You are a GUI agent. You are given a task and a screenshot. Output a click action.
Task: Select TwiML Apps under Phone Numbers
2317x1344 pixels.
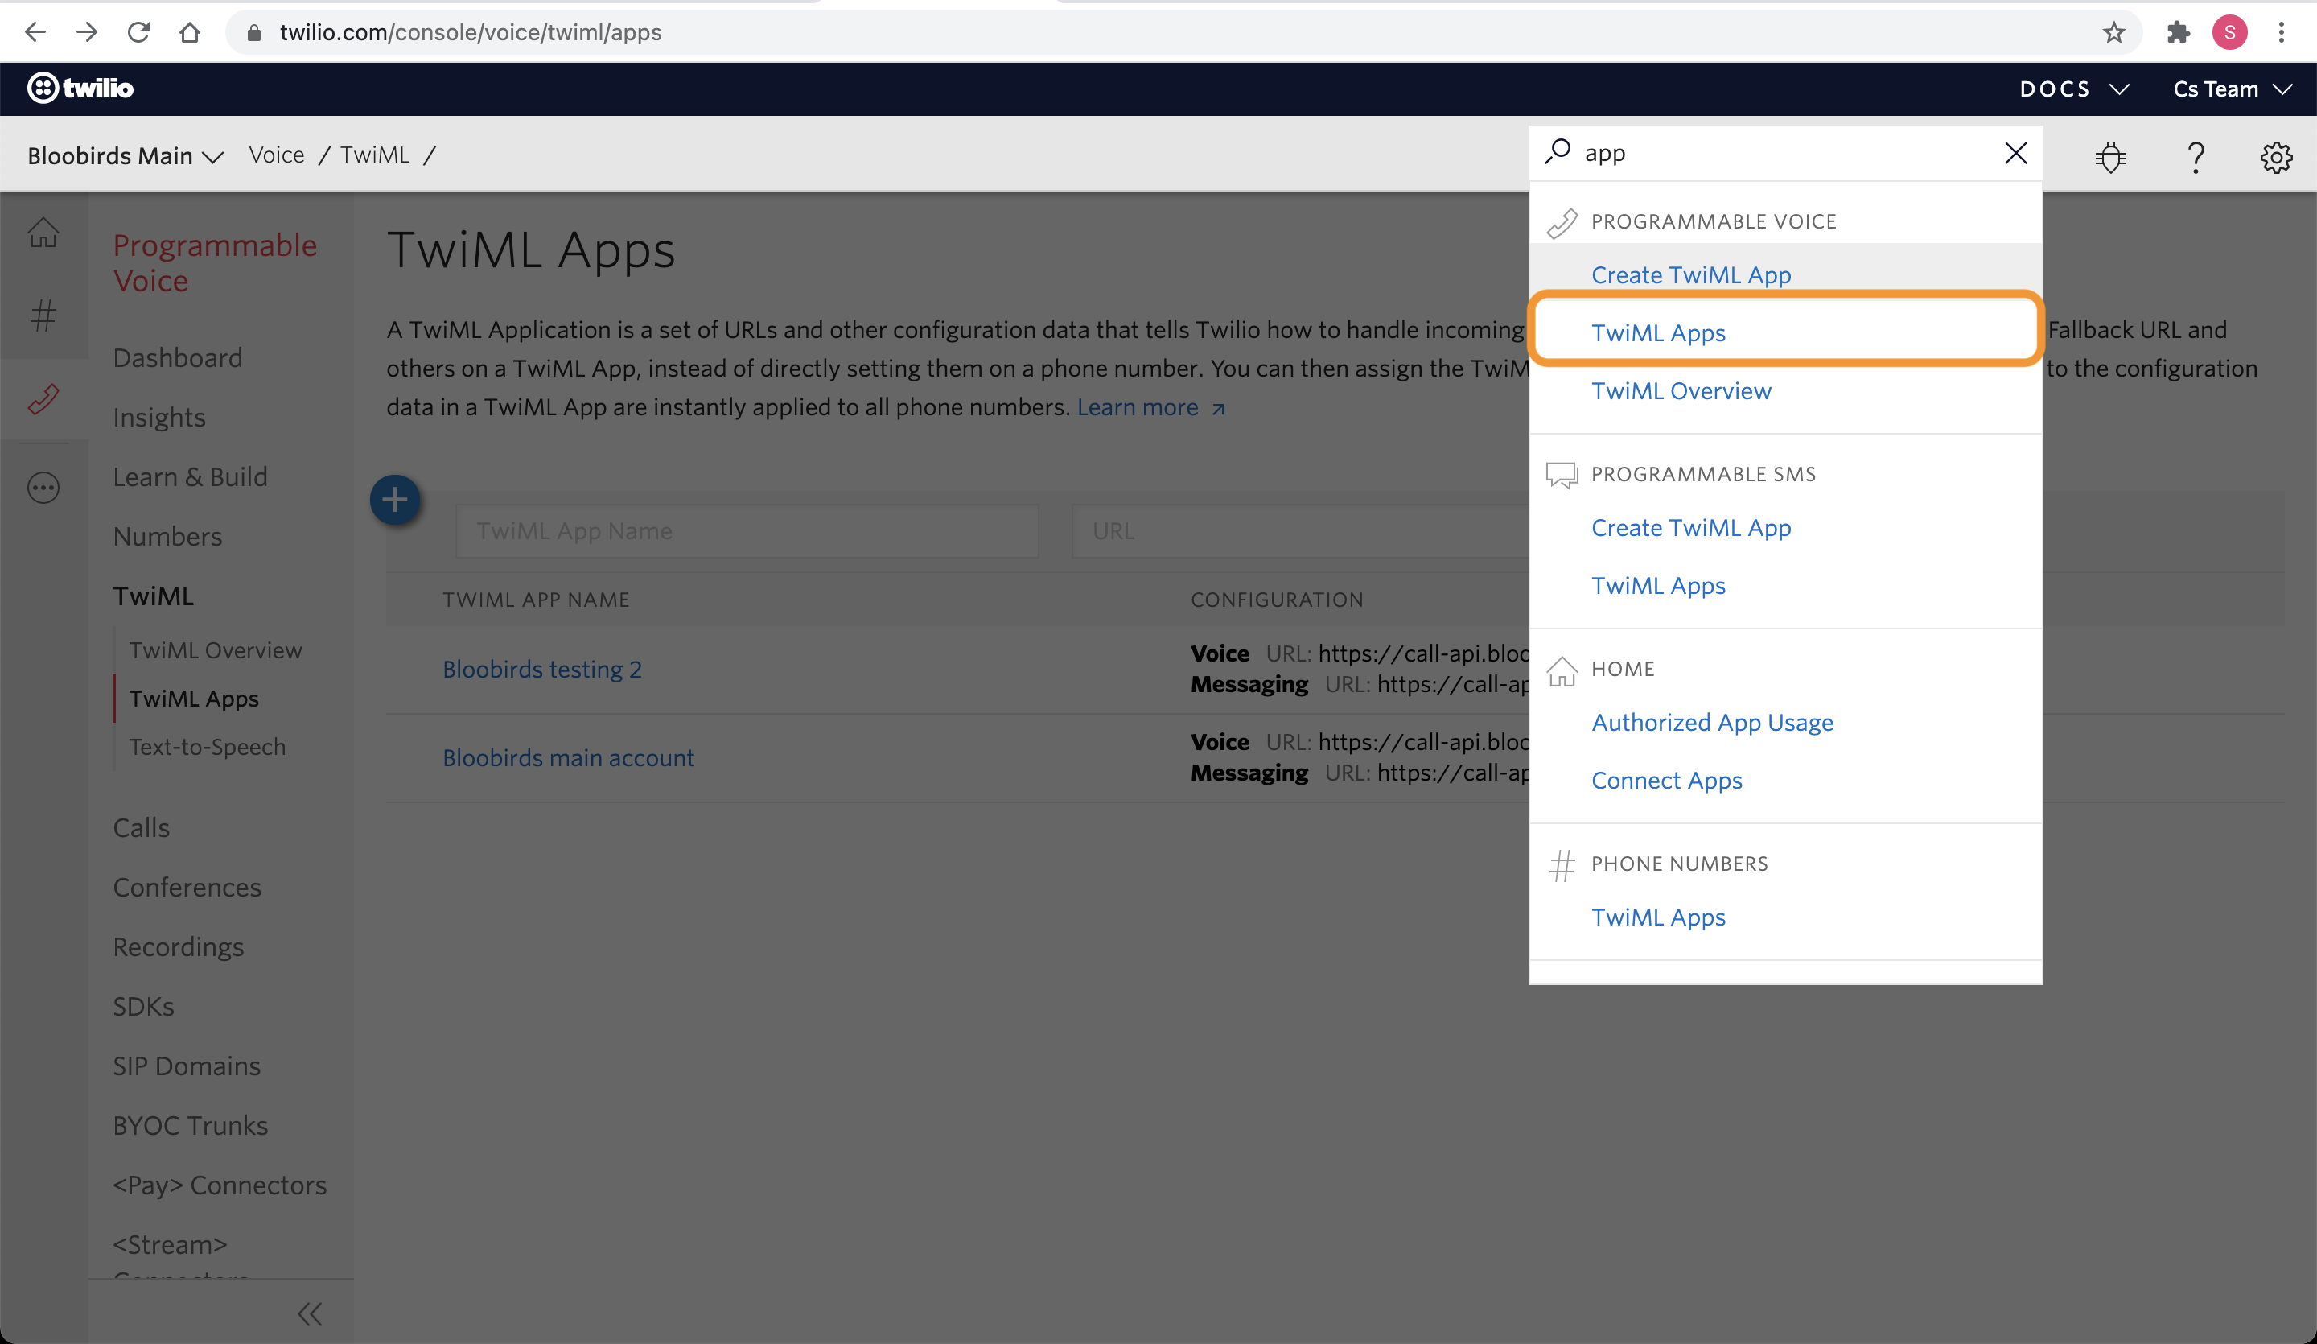point(1658,917)
